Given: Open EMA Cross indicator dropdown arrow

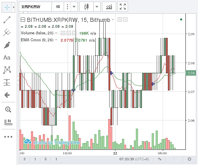Looking at the screenshot, I should coord(56,40).
